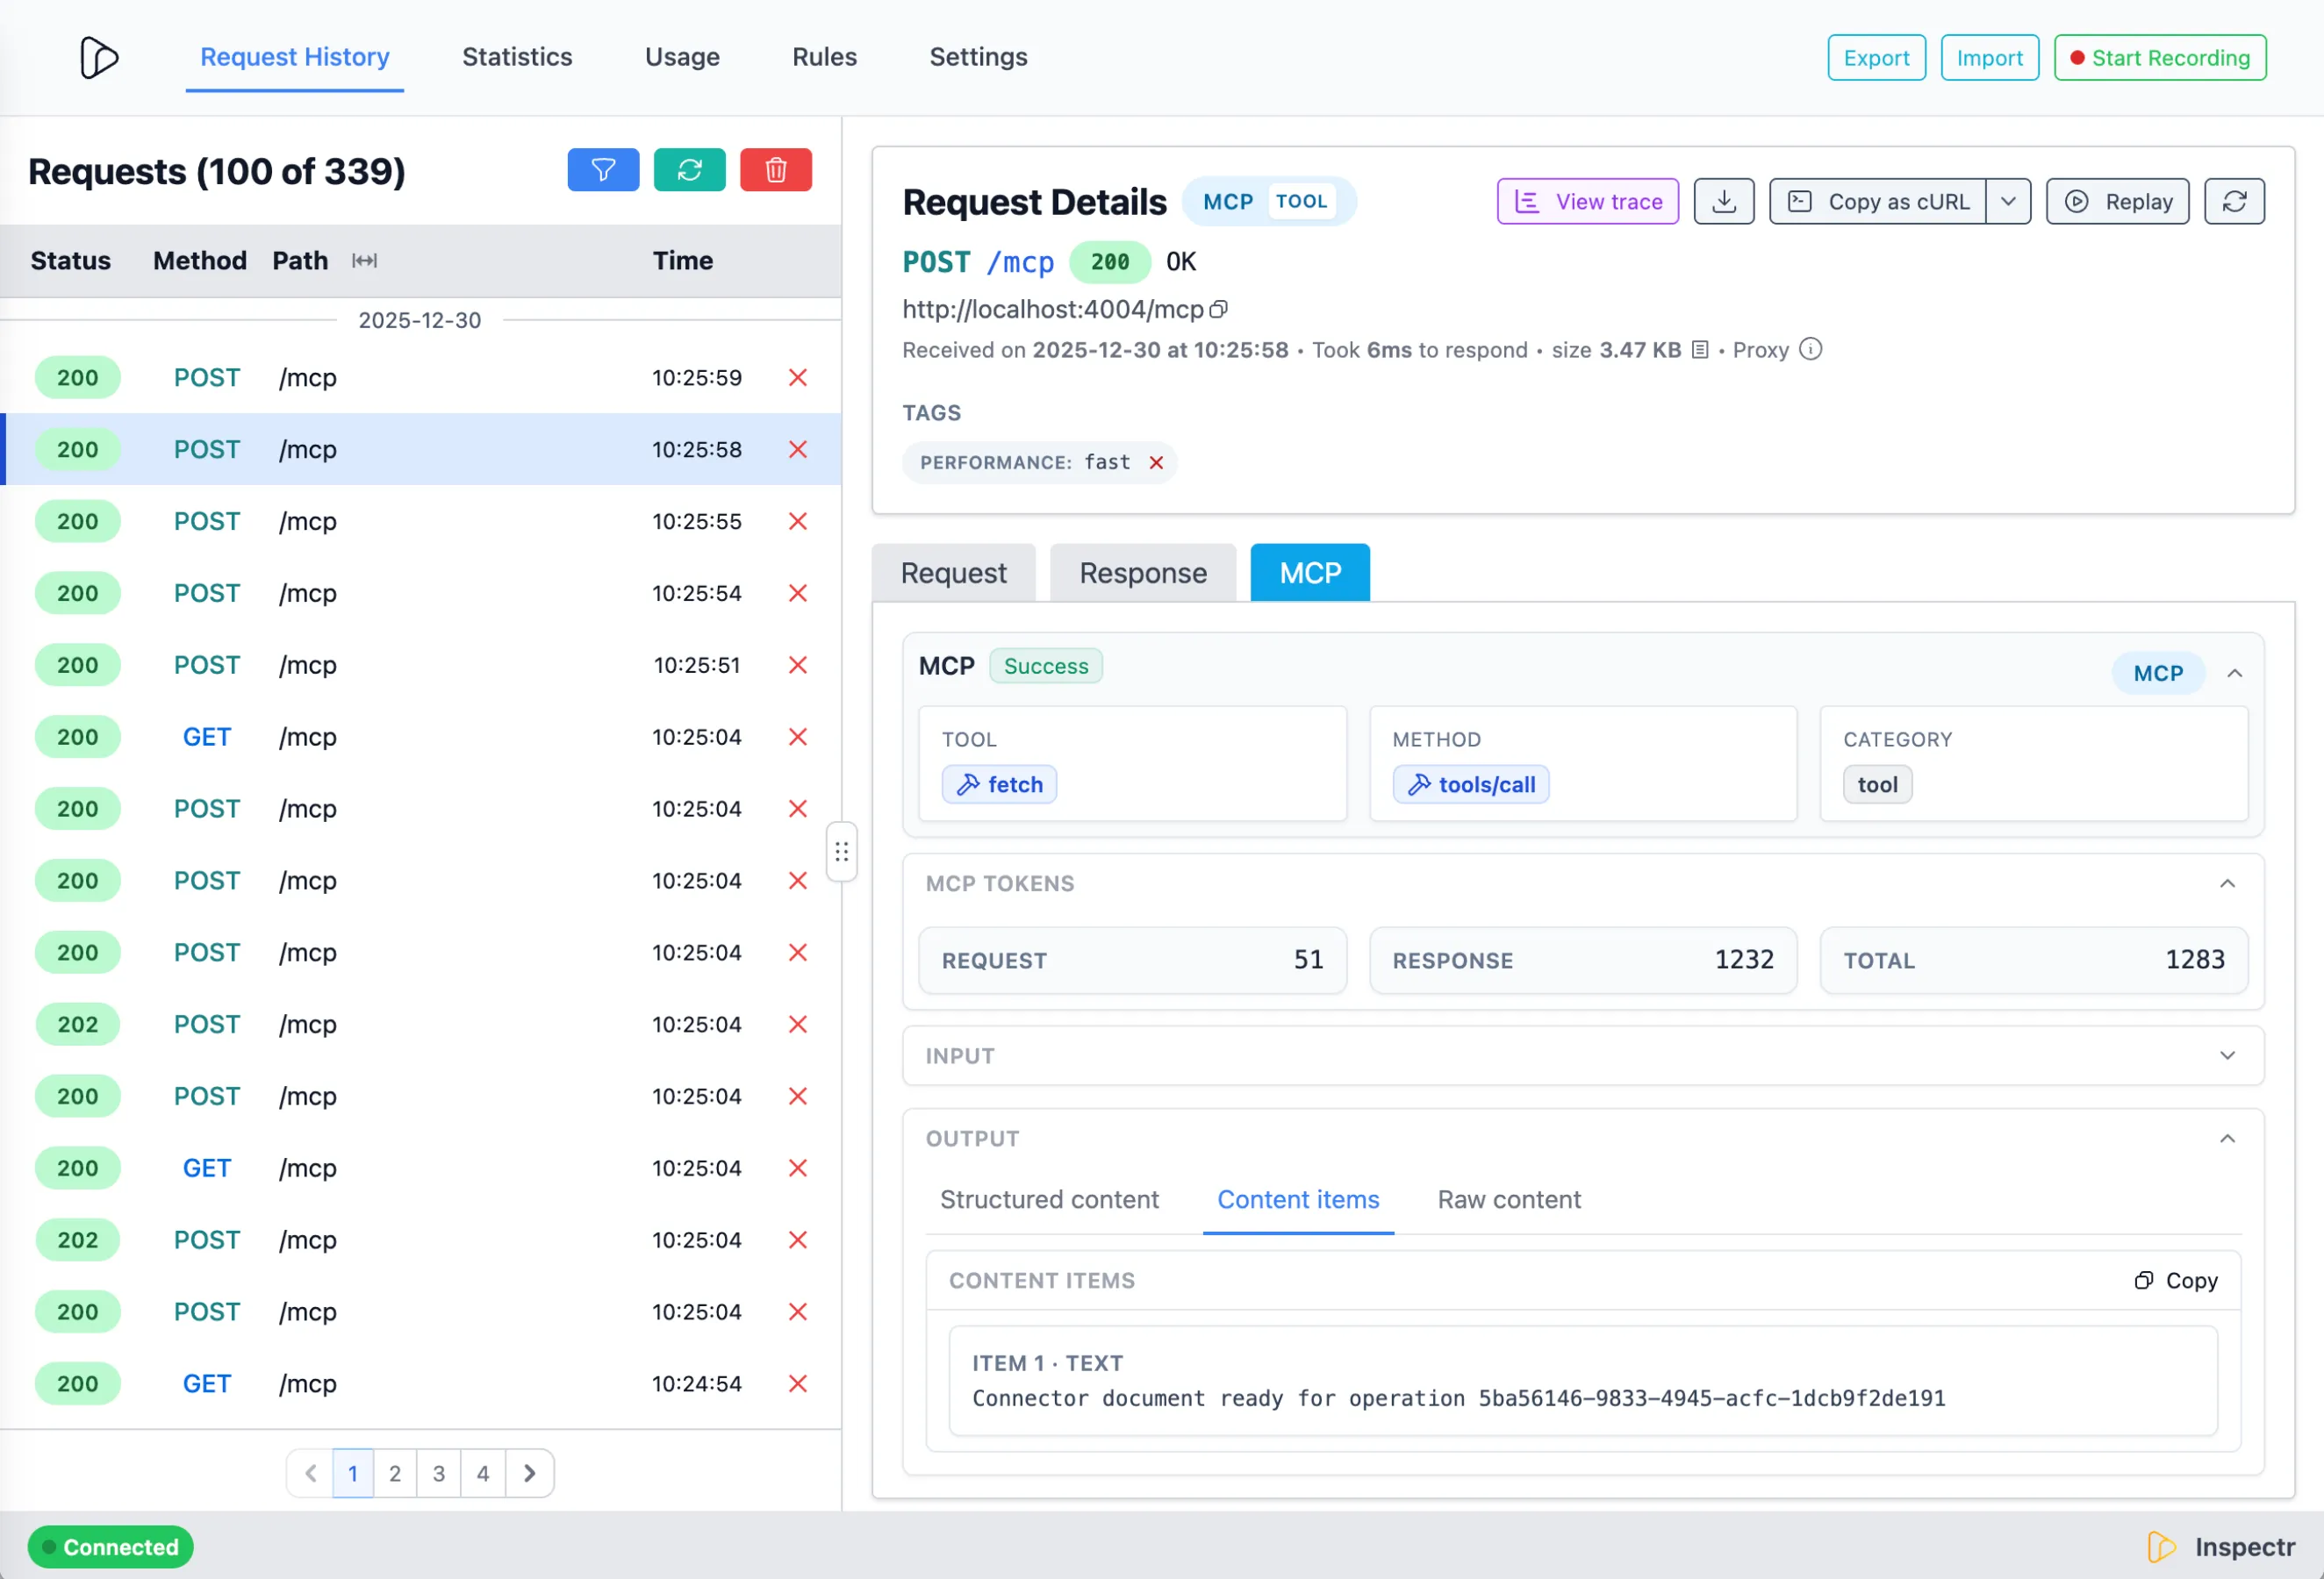Switch to the Statistics tab
Image resolution: width=2324 pixels, height=1579 pixels.
(517, 57)
